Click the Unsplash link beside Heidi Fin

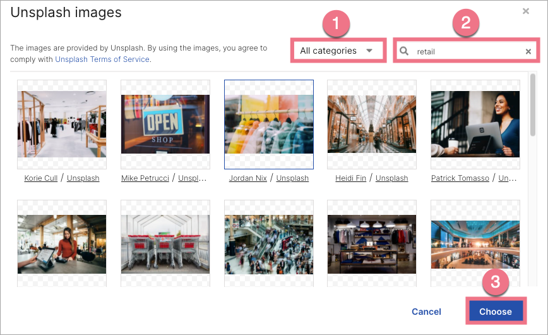click(392, 178)
